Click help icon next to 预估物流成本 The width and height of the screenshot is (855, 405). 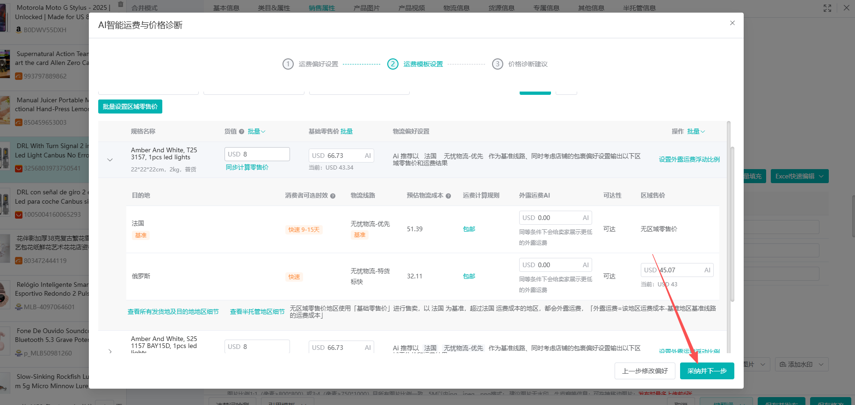point(448,196)
